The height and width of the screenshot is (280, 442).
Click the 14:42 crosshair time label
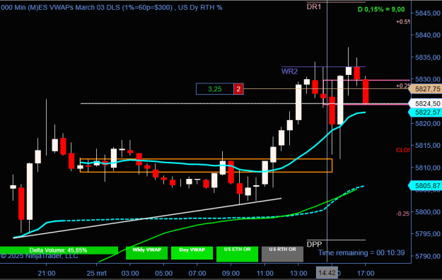pos(327,273)
